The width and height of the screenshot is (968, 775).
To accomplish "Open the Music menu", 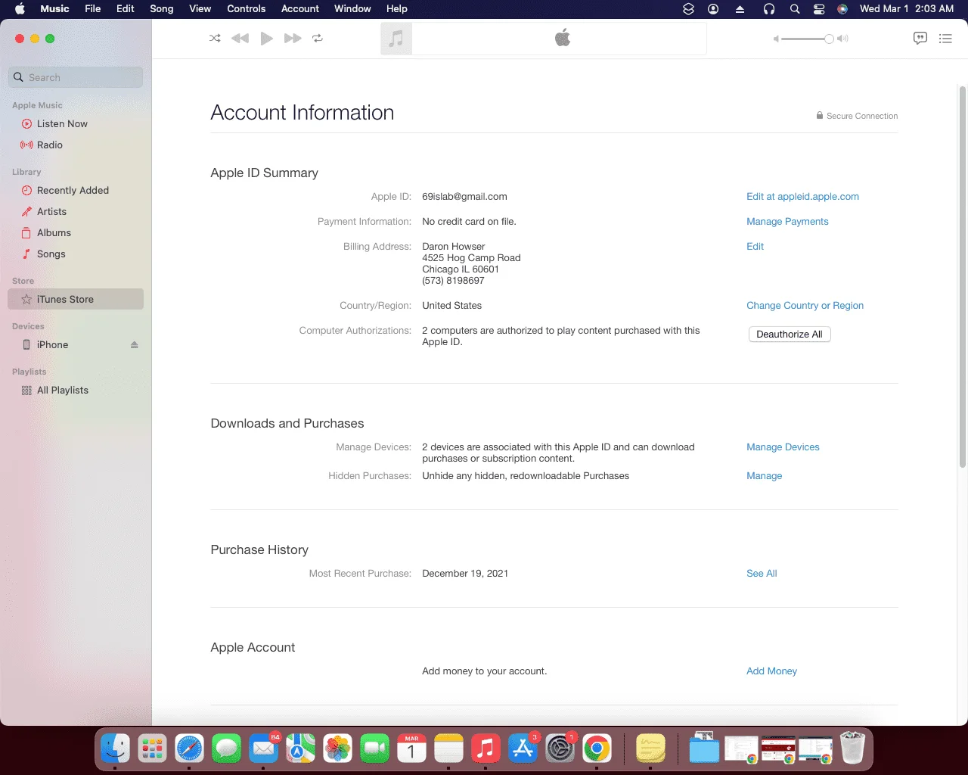I will click(54, 9).
